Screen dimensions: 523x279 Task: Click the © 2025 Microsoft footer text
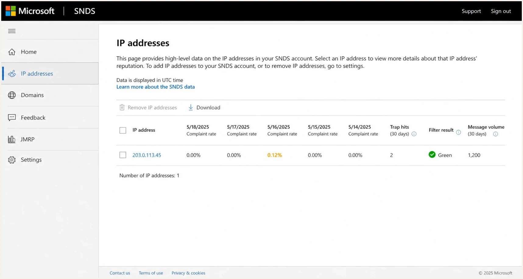coord(495,273)
